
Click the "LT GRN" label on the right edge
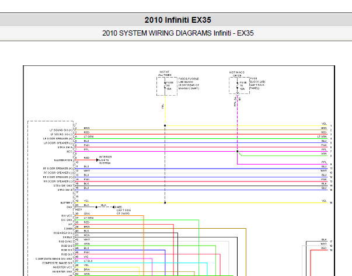322,137
